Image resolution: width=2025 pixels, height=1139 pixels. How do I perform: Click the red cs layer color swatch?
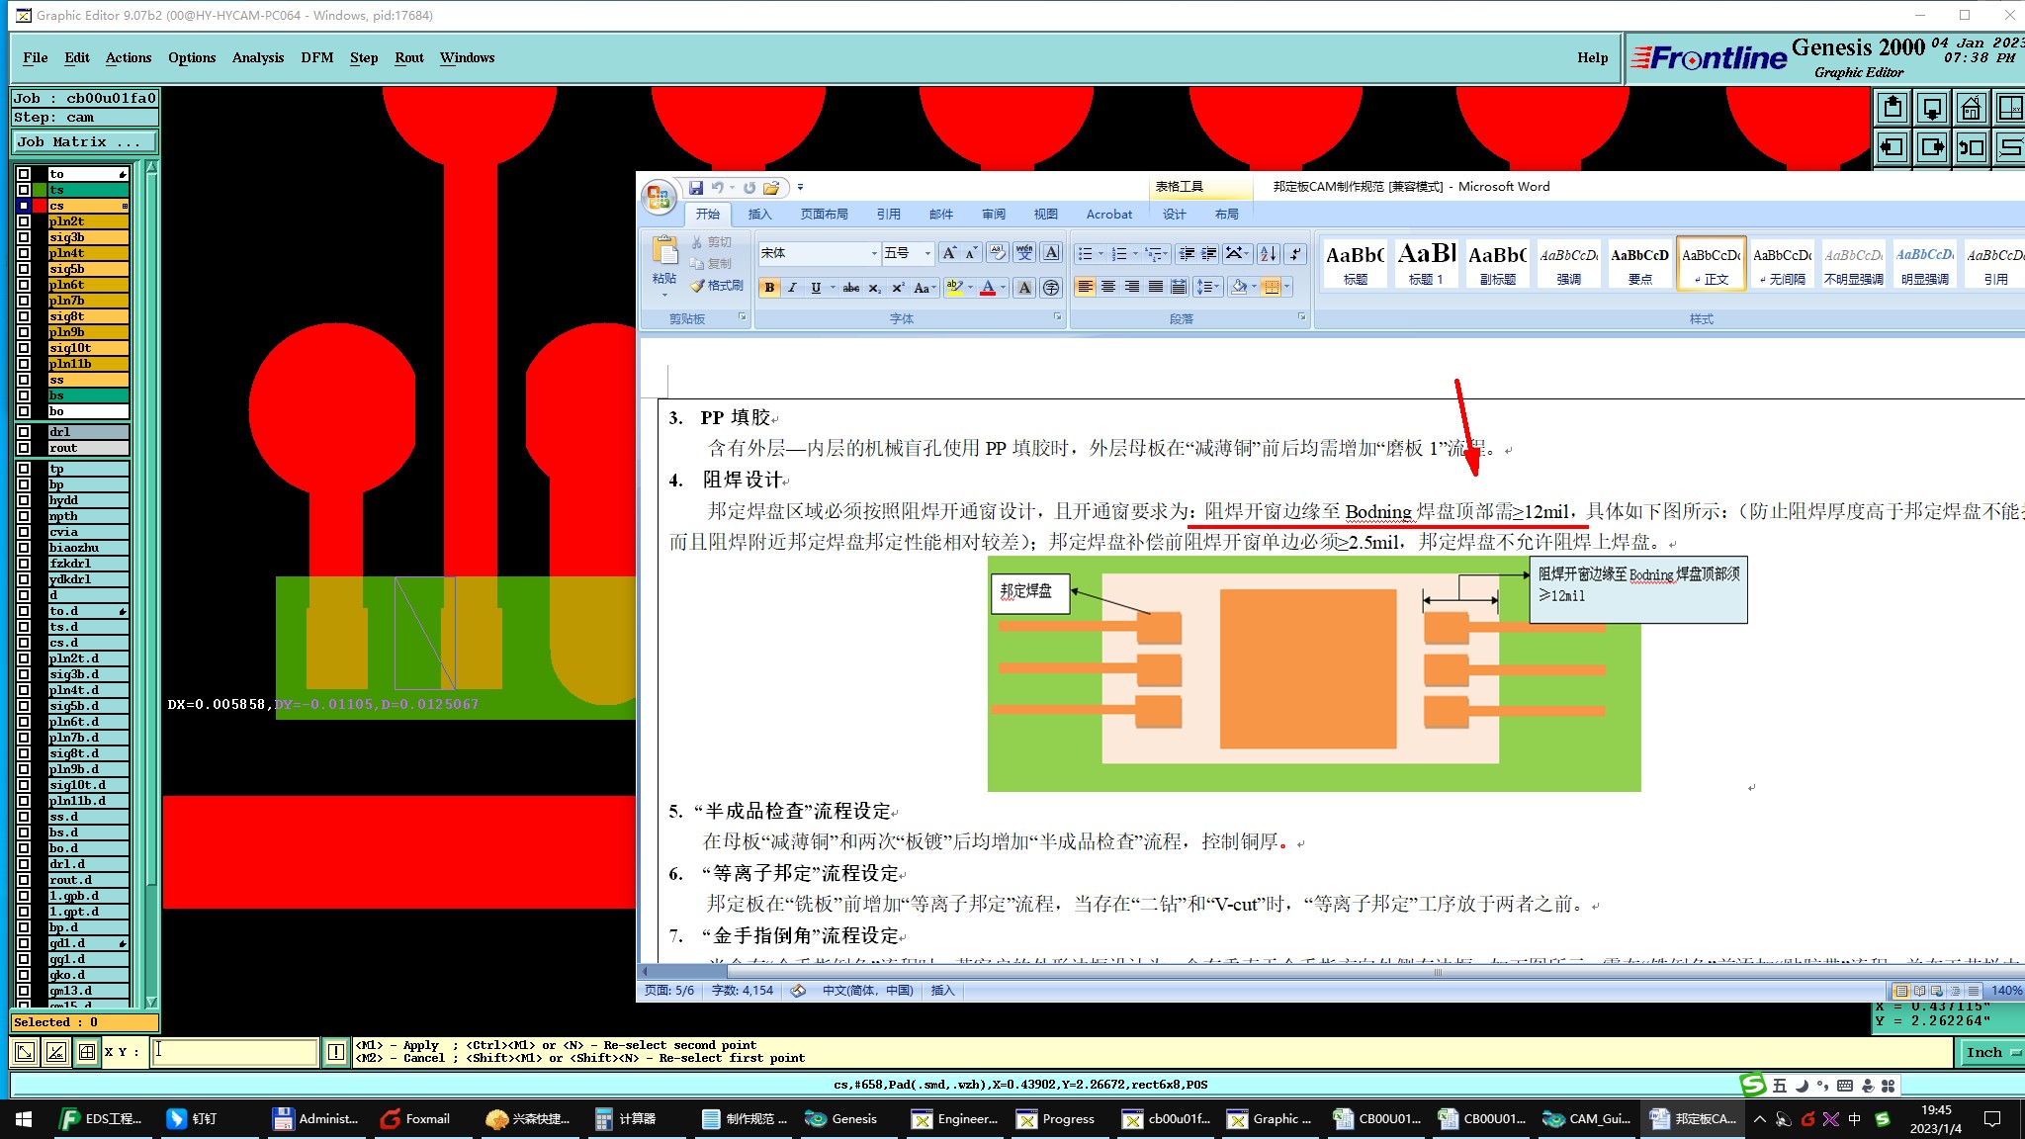40,206
